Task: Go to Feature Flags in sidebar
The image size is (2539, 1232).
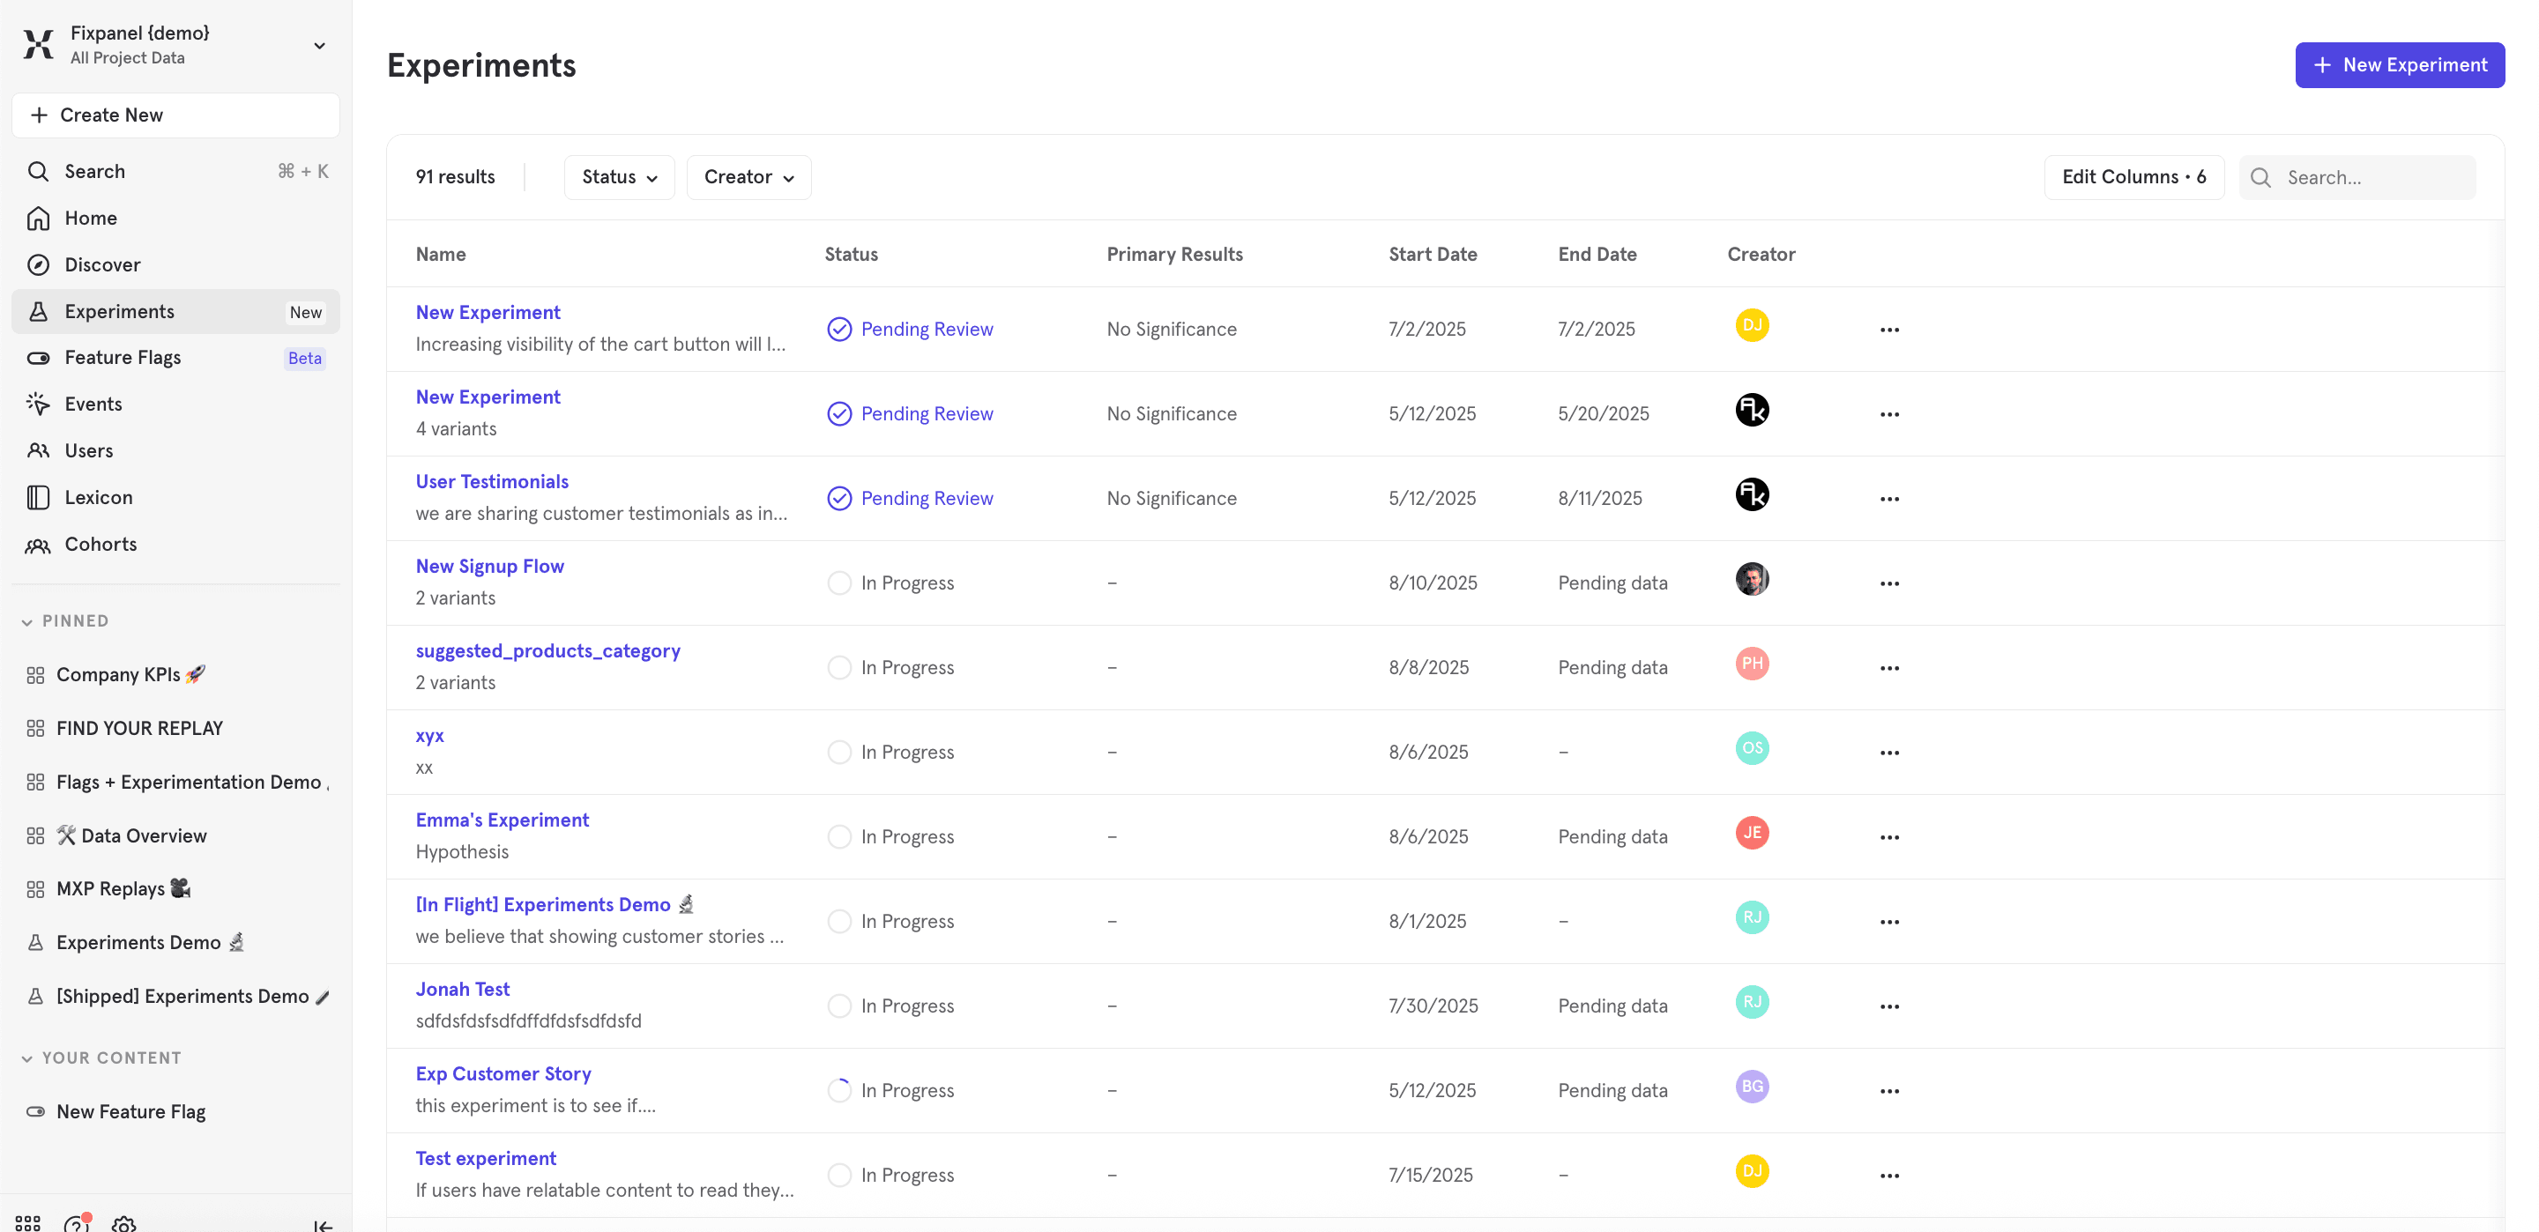Action: 123,358
